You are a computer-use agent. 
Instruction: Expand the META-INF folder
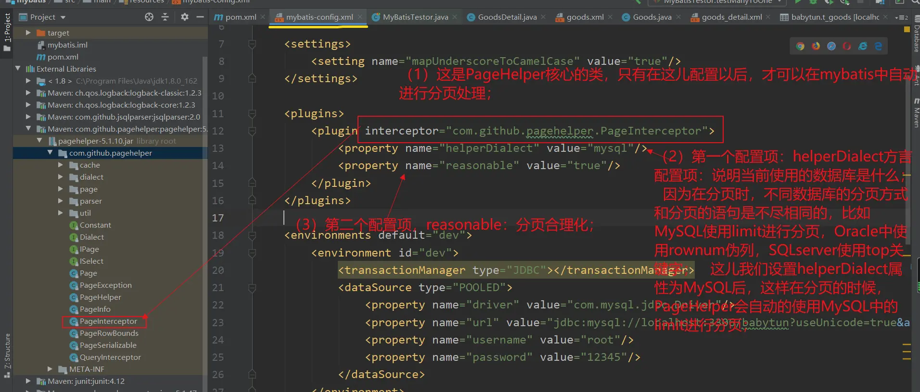(50, 369)
